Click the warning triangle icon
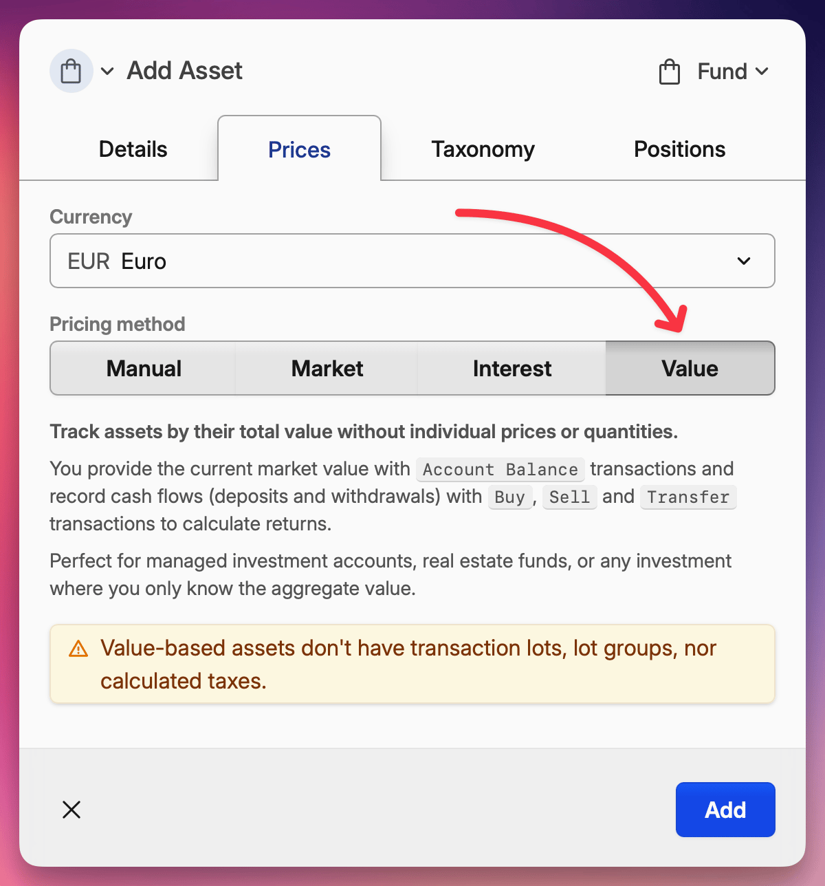This screenshot has height=886, width=825. click(78, 649)
